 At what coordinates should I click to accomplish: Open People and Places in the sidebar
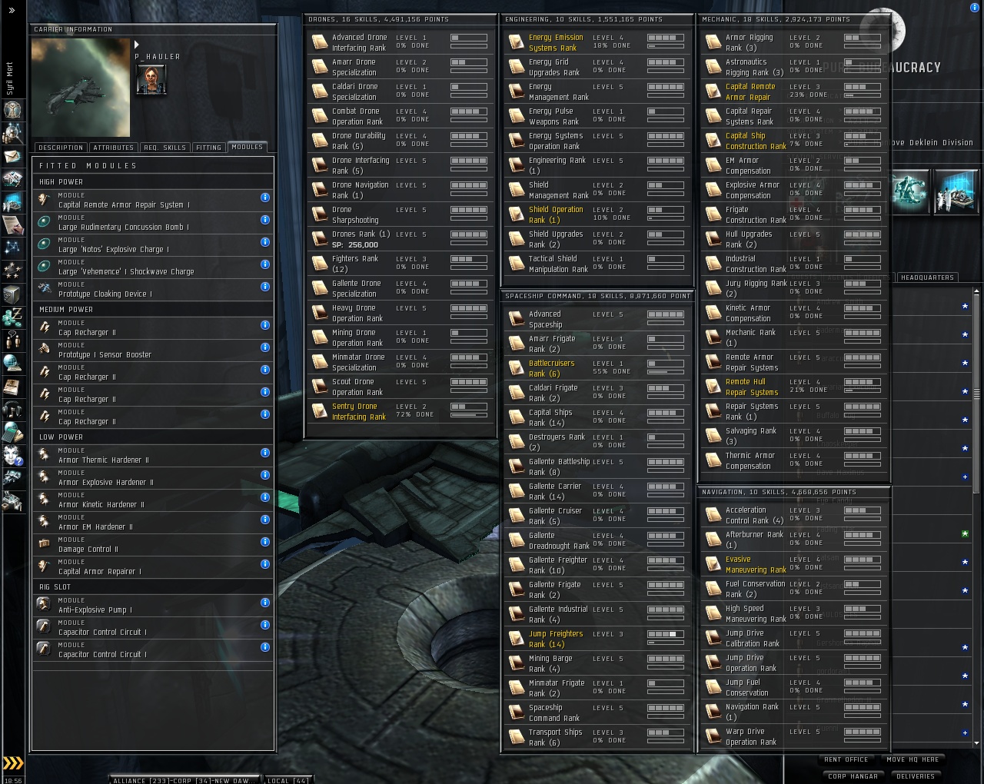click(12, 133)
